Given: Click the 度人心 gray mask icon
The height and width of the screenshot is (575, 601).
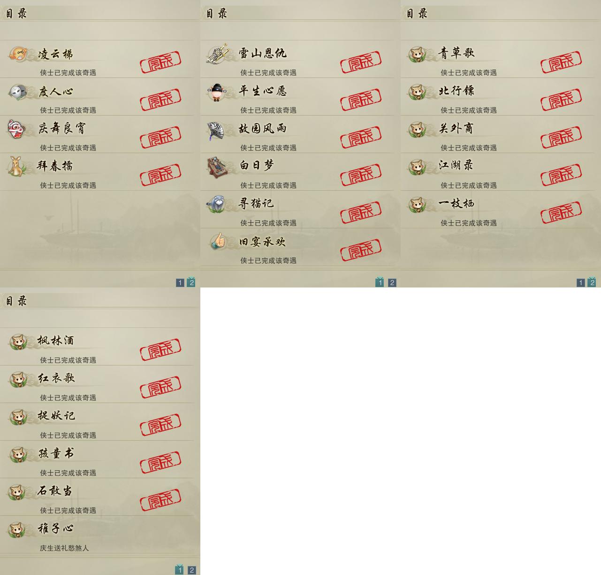Looking at the screenshot, I should coord(19,91).
